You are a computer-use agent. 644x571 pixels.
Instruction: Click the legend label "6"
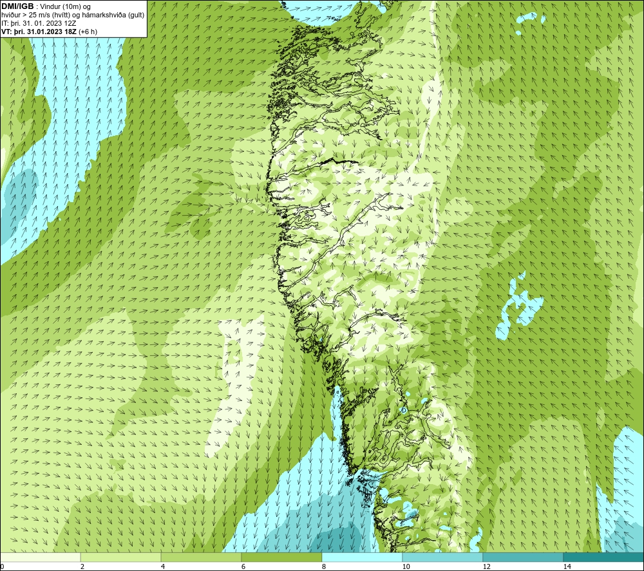click(x=243, y=566)
